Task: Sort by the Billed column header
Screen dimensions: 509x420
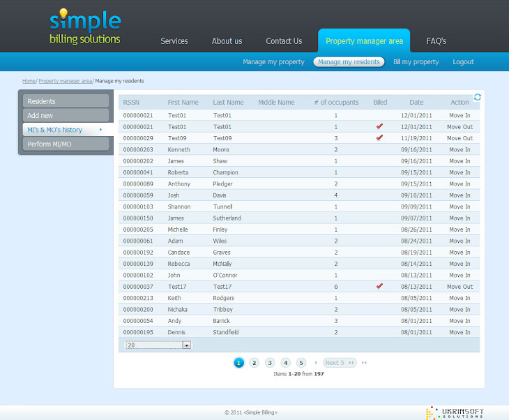Action: [x=380, y=103]
